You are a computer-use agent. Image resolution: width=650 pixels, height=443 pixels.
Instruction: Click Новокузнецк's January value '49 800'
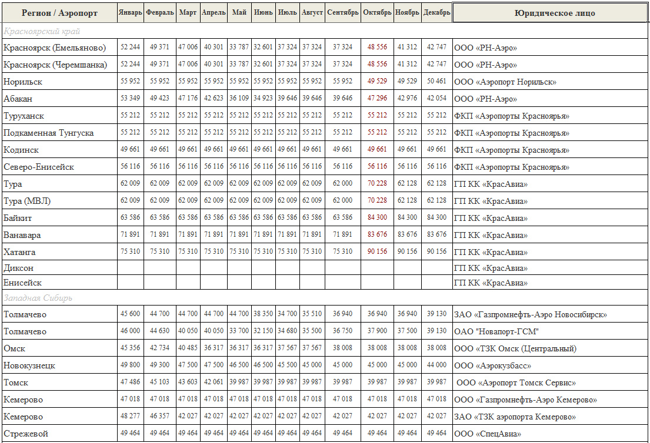(x=130, y=365)
